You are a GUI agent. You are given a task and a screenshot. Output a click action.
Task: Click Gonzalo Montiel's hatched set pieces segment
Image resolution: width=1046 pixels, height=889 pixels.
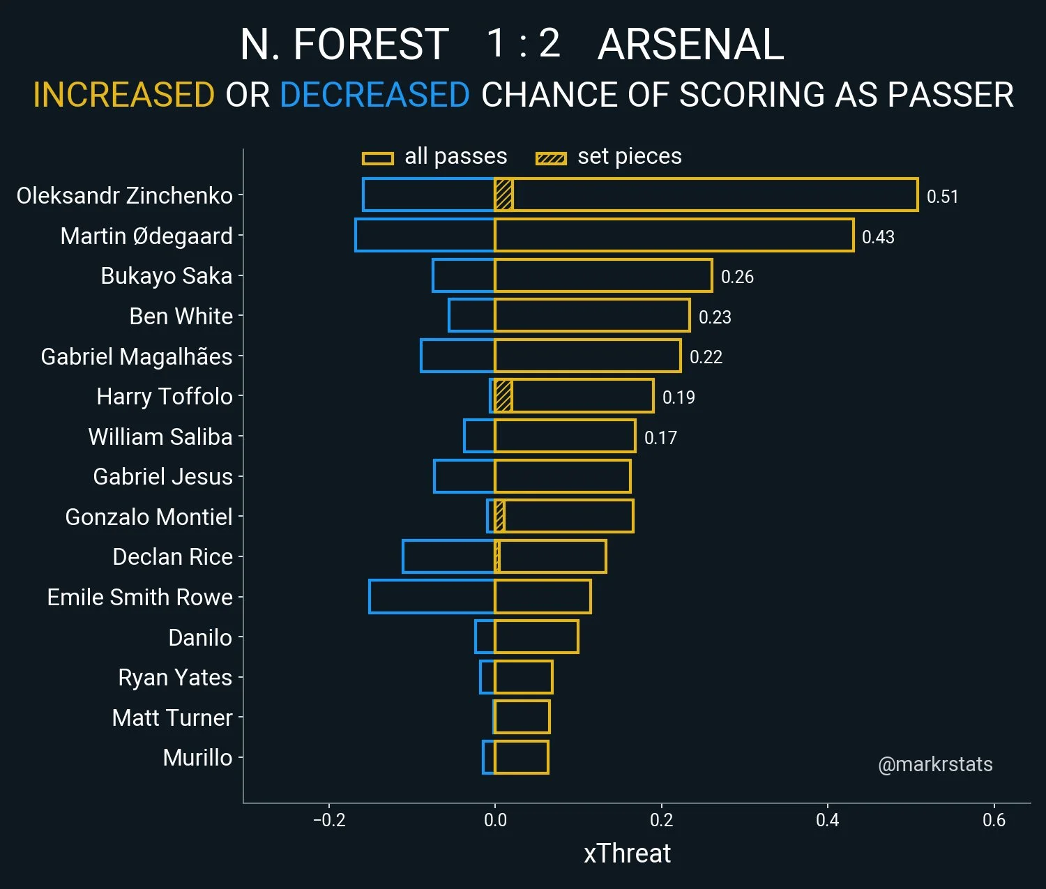[x=499, y=517]
